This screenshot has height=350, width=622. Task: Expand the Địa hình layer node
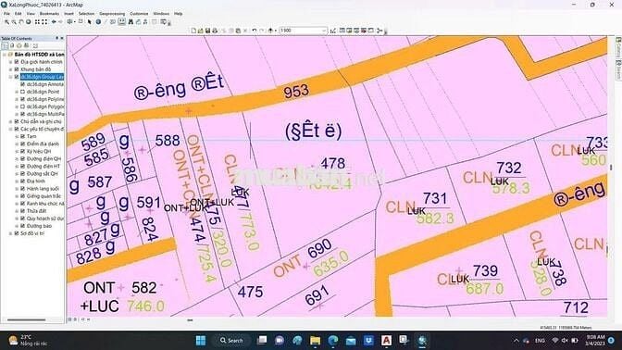click(x=17, y=181)
